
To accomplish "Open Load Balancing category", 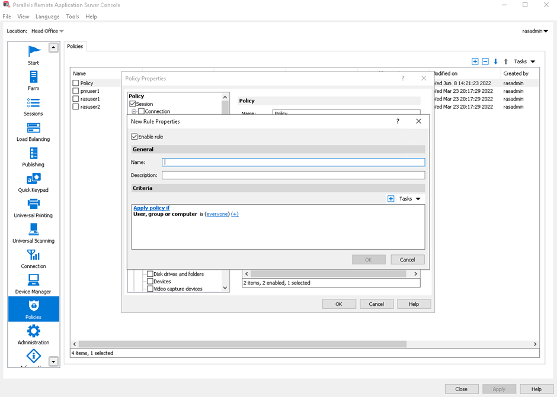I will (x=33, y=131).
